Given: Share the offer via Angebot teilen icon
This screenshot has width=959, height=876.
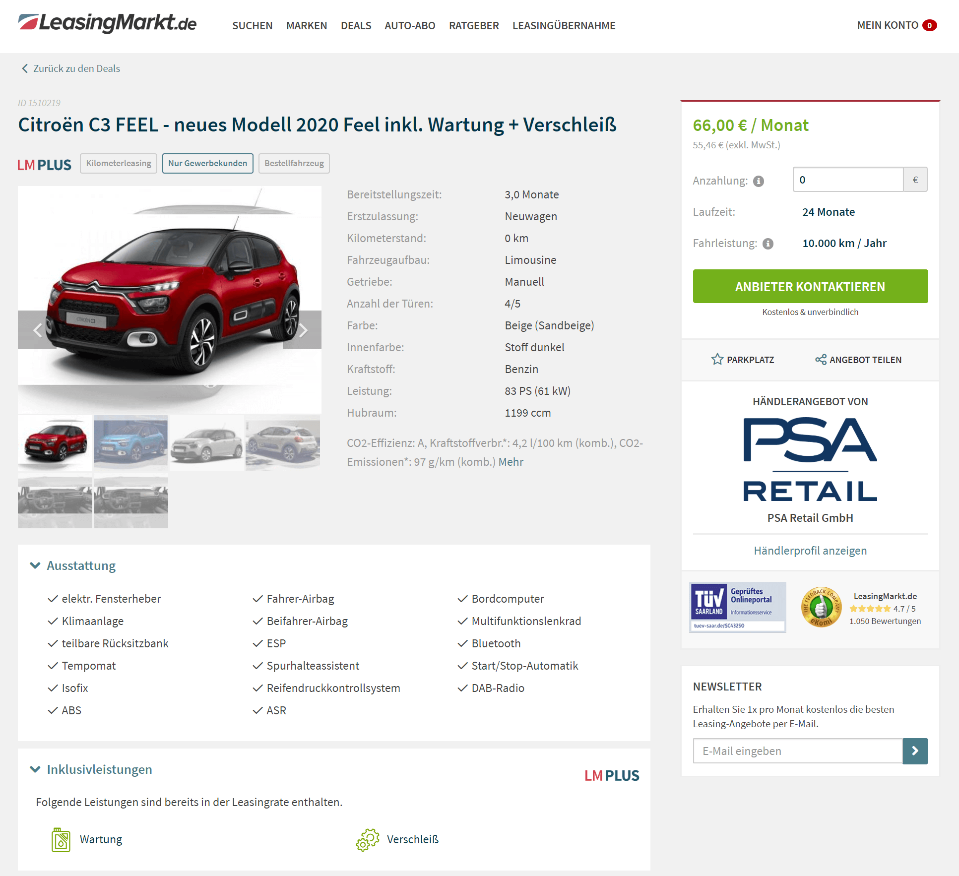Looking at the screenshot, I should click(x=821, y=360).
